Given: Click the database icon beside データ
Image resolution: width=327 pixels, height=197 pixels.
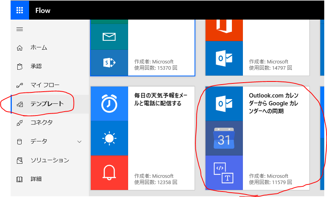Looking at the screenshot, I should (x=19, y=142).
